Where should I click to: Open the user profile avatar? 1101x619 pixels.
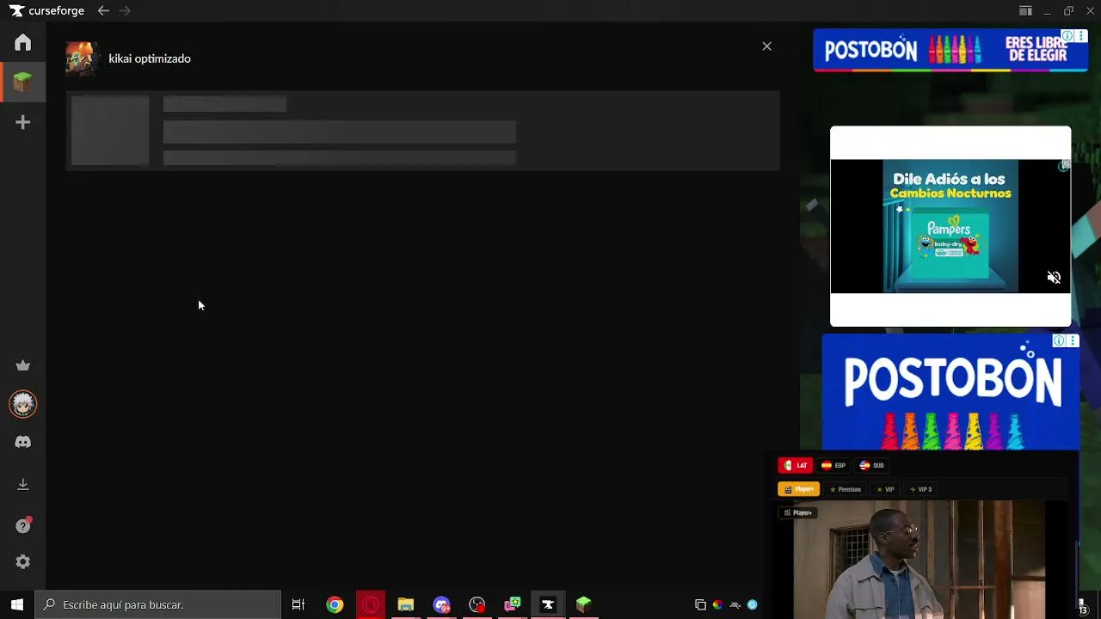point(23,404)
